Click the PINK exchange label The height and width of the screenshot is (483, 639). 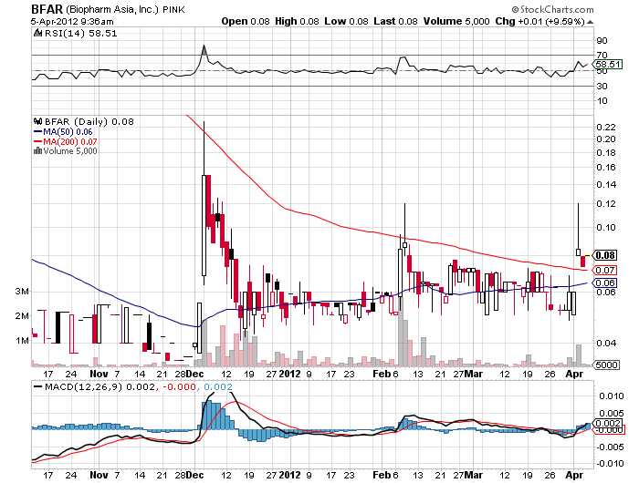pos(174,10)
